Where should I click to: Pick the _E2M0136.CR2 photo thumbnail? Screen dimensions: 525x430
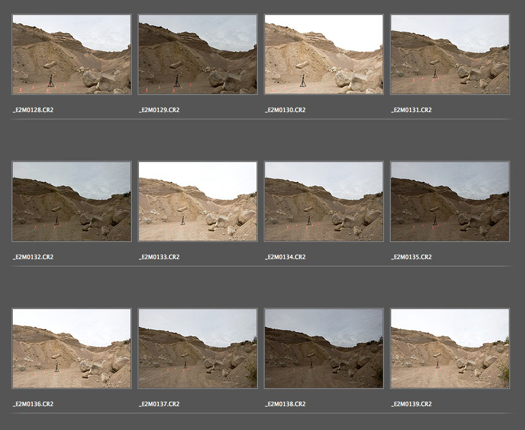[x=72, y=348]
